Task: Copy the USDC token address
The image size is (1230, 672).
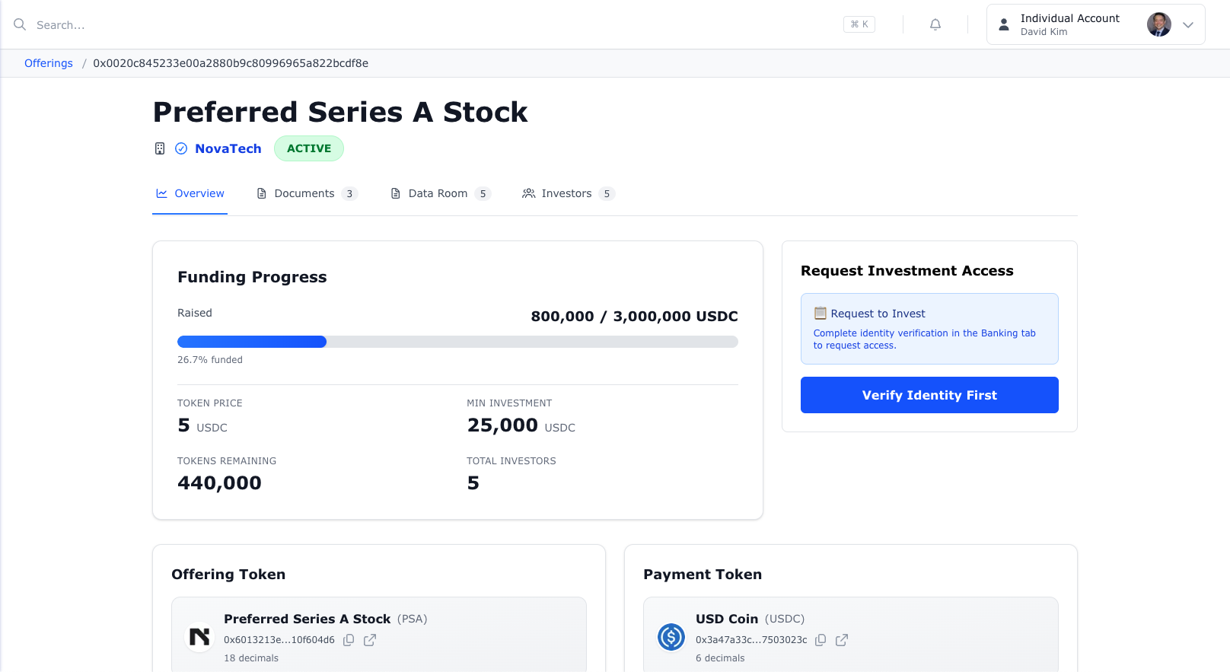Action: 821,640
